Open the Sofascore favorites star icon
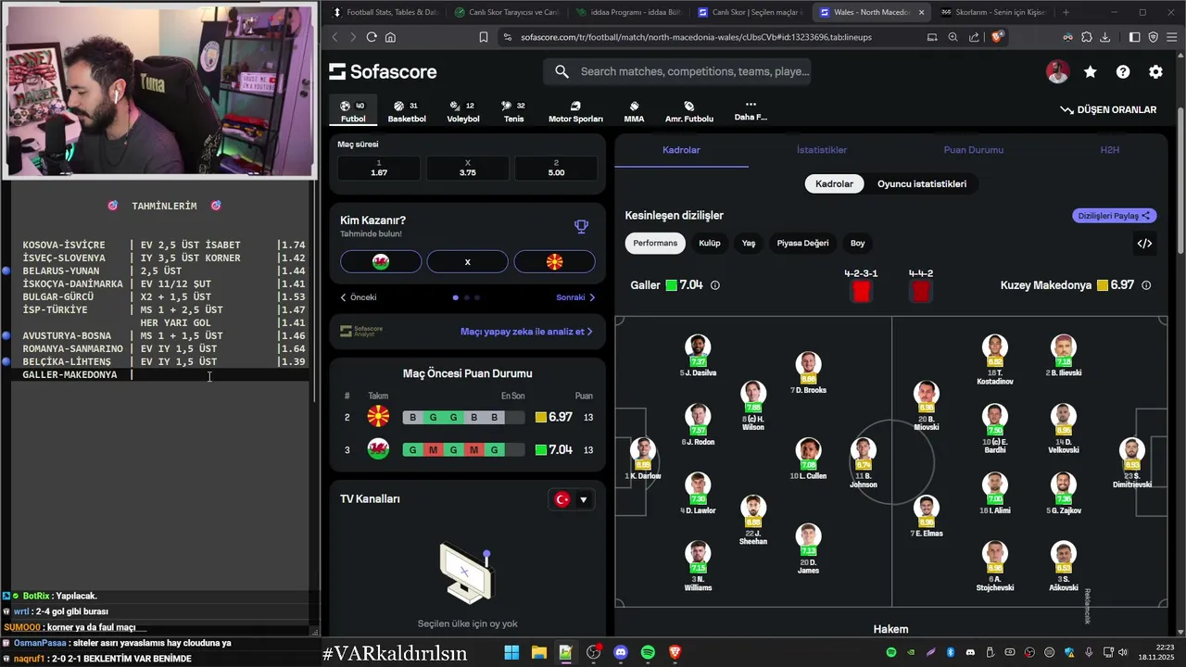The height and width of the screenshot is (667, 1186). (x=1091, y=72)
